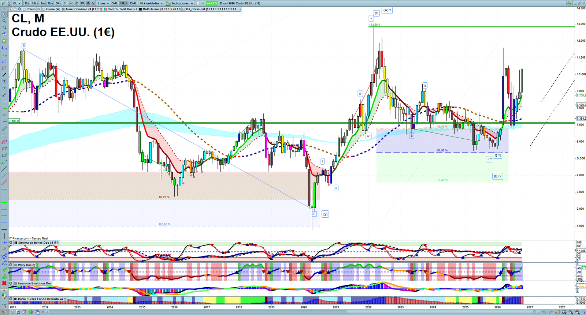The image size is (586, 315).
Task: Close the Awesome Evolution Doc panel
Action: pyautogui.click(x=11, y=283)
